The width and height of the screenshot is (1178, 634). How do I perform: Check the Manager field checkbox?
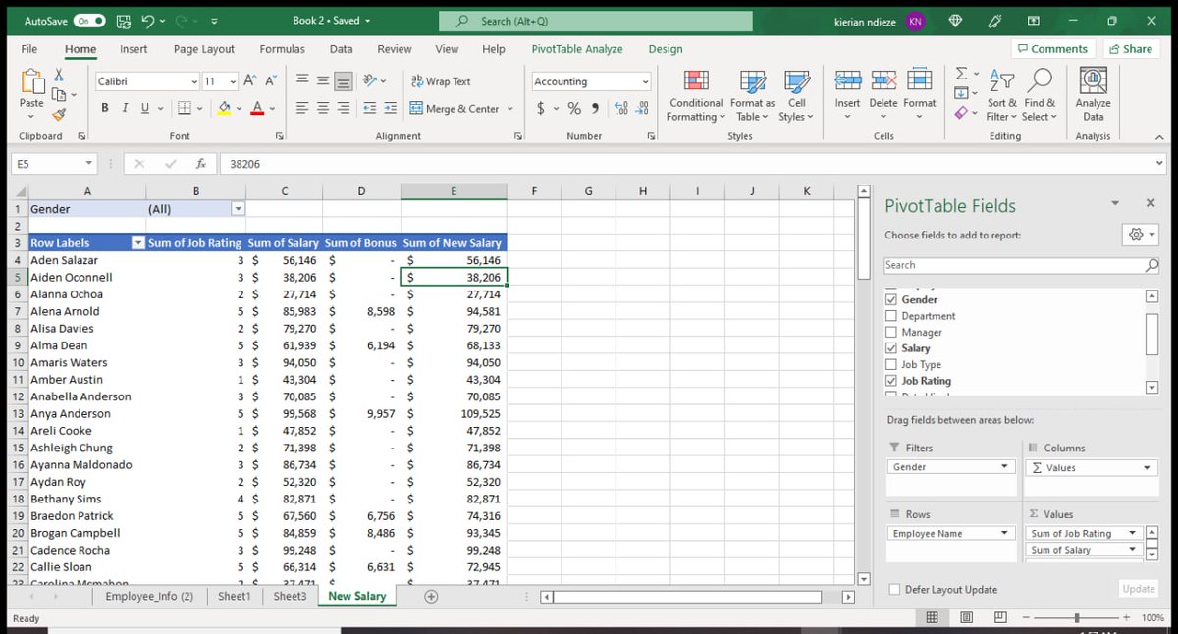click(891, 332)
